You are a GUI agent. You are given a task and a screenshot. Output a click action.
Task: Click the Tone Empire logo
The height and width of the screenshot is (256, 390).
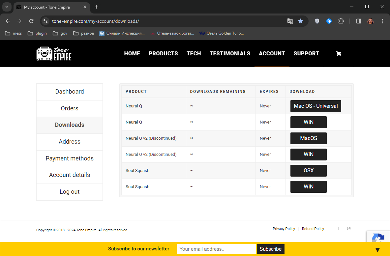click(54, 54)
